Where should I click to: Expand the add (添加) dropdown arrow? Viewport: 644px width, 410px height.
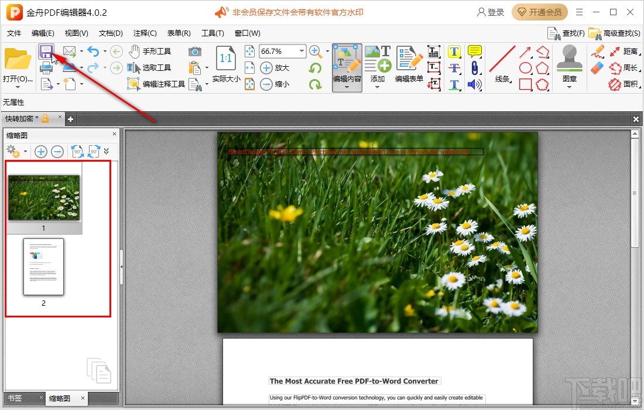point(377,87)
